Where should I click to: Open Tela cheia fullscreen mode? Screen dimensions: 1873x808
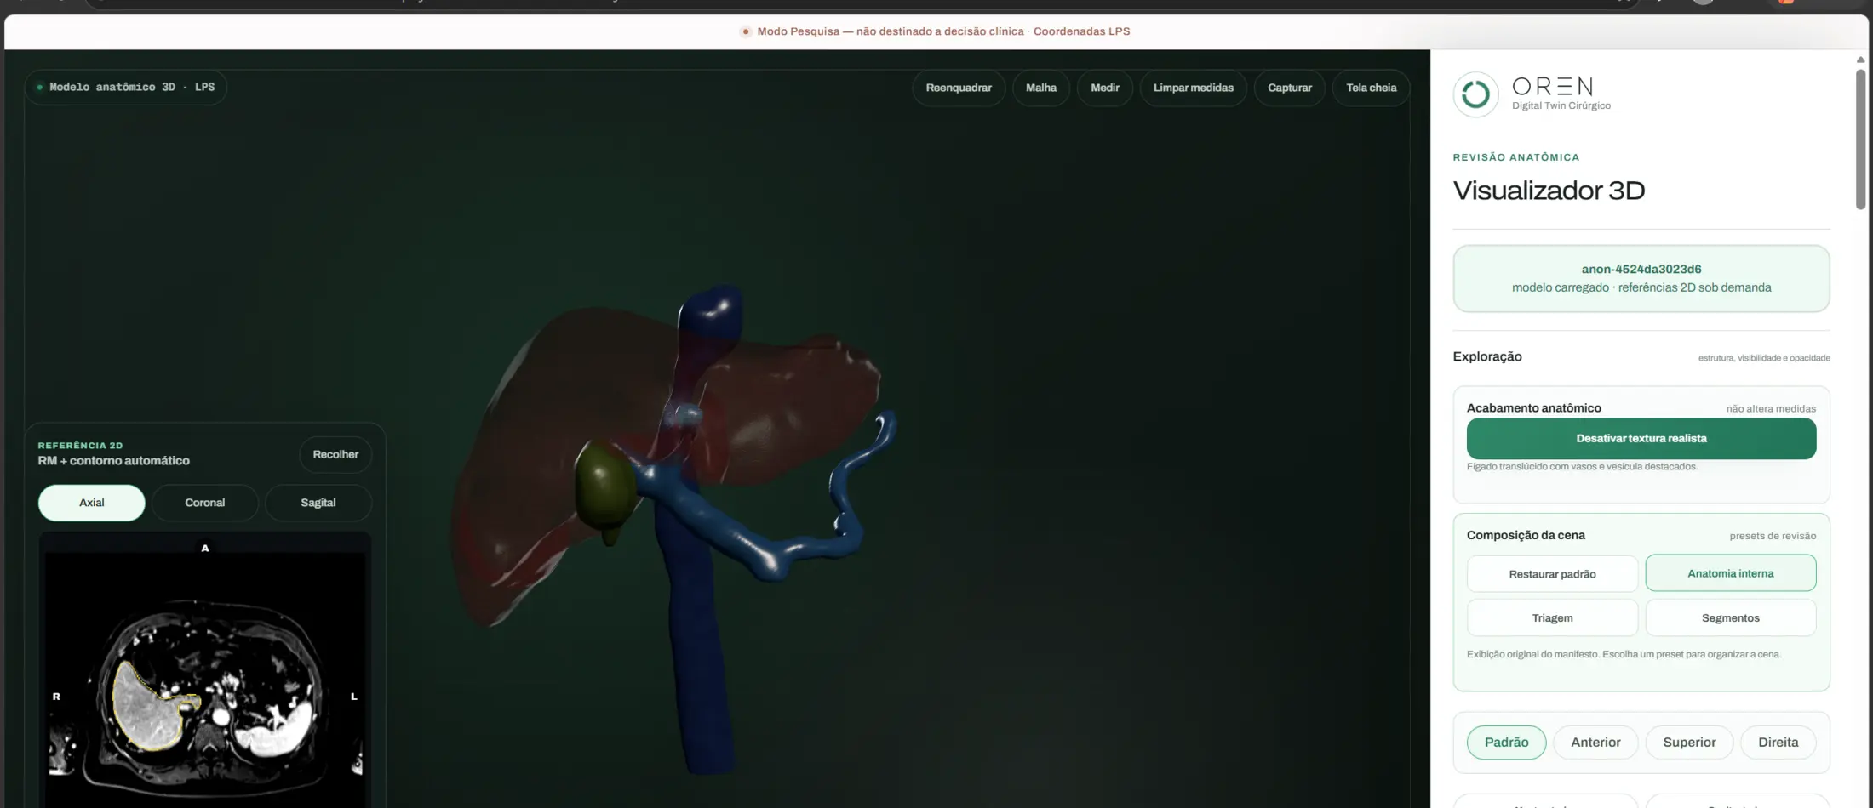(1371, 88)
